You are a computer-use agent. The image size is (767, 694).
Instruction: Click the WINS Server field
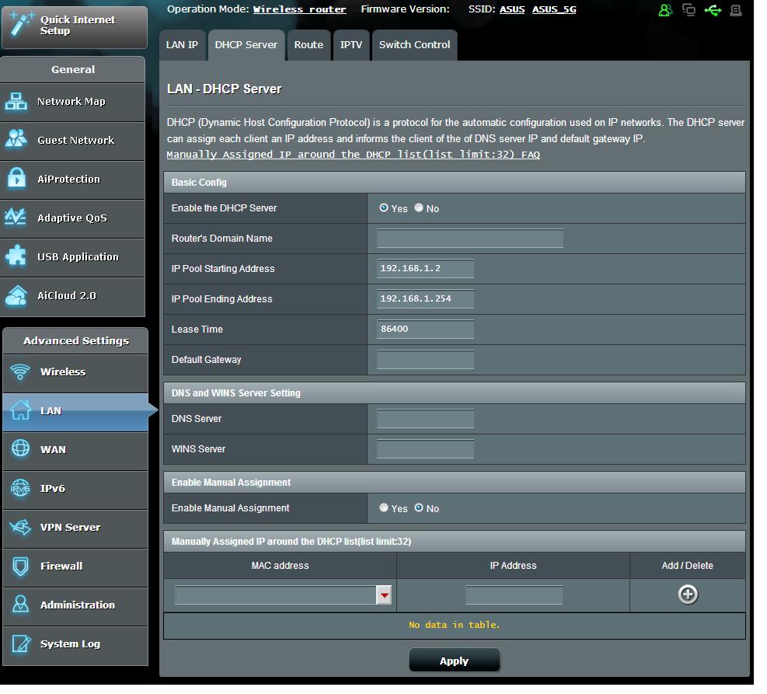427,451
